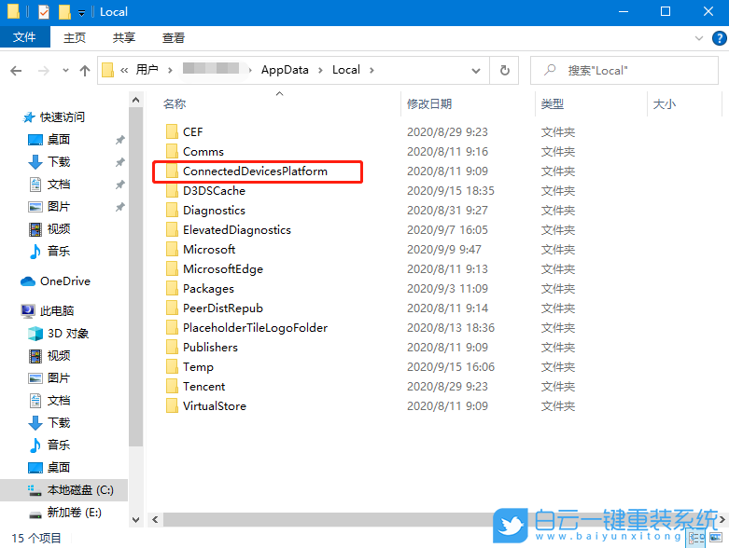Screen dimensions: 729x548
Task: Select the Diagnostics folder icon
Action: click(x=172, y=211)
